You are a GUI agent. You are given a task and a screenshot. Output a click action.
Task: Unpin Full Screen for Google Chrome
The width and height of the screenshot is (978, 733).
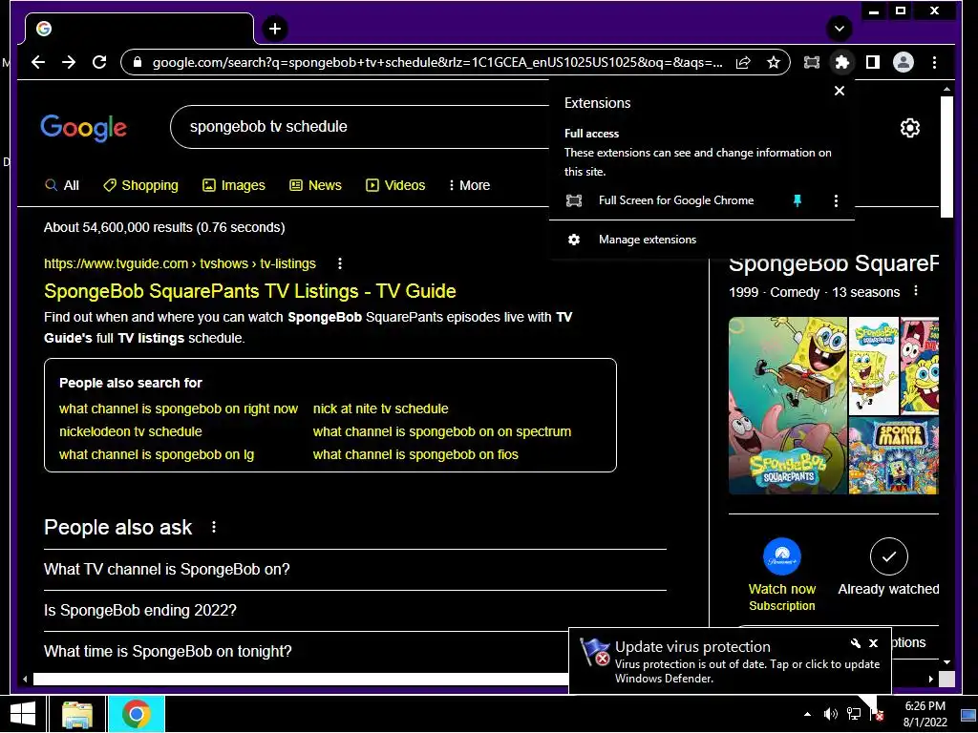(797, 200)
